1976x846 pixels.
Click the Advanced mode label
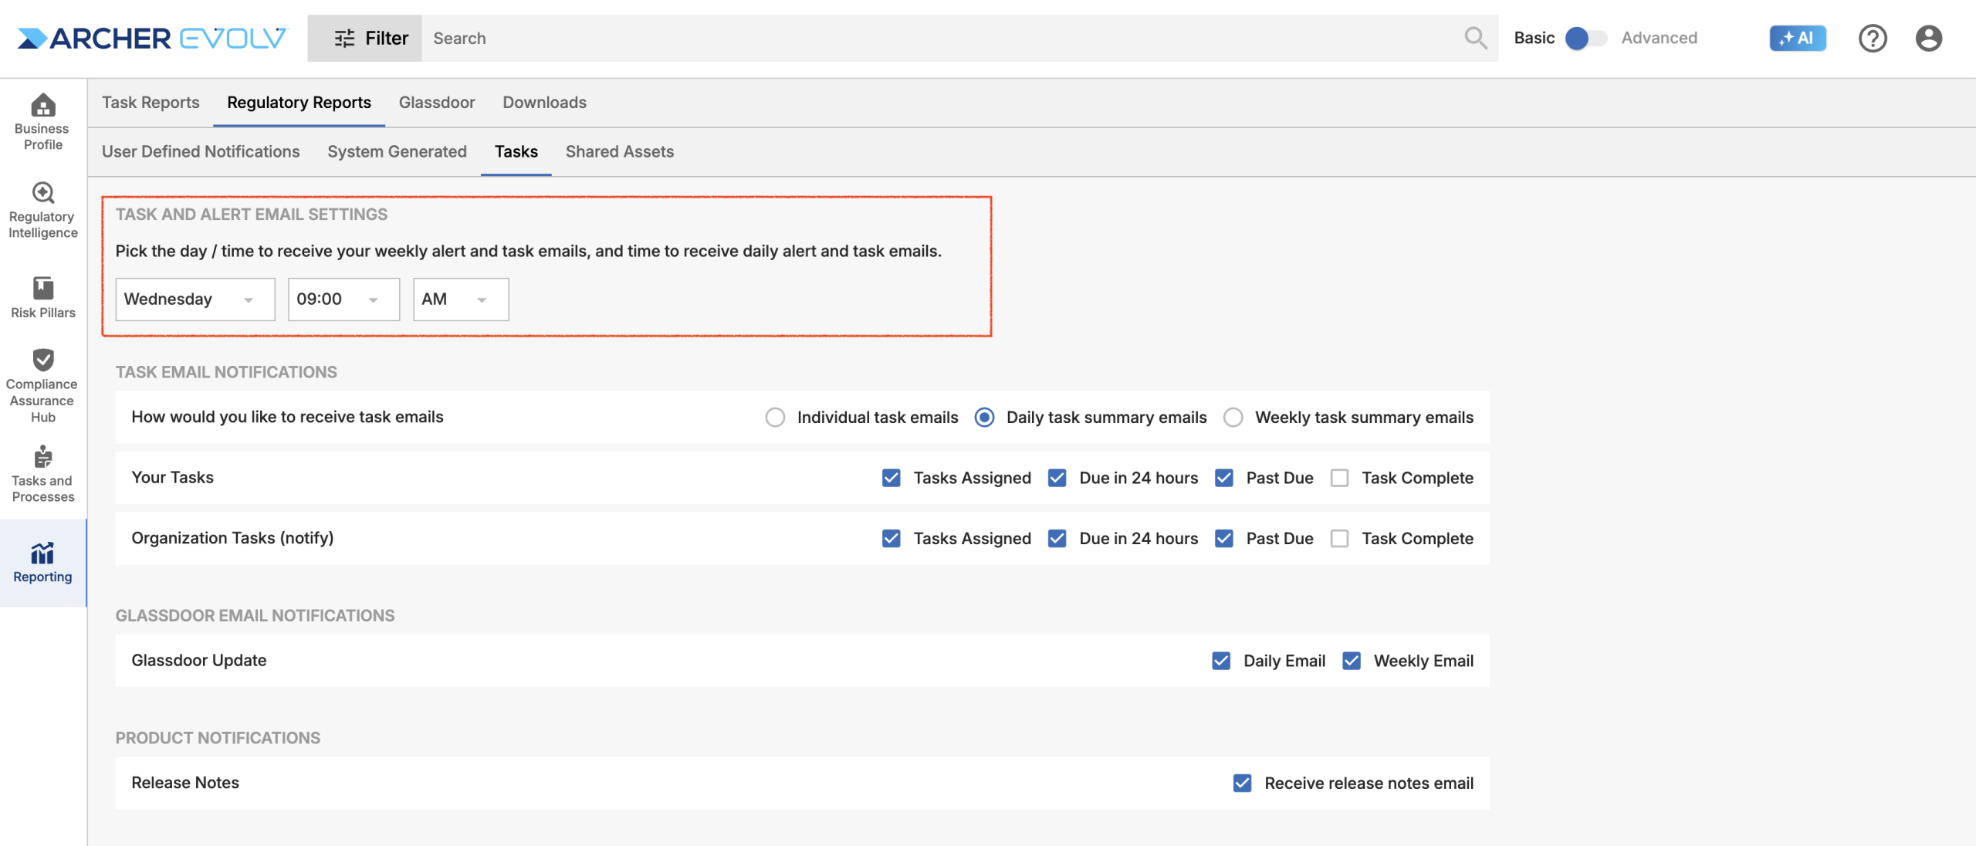point(1659,38)
